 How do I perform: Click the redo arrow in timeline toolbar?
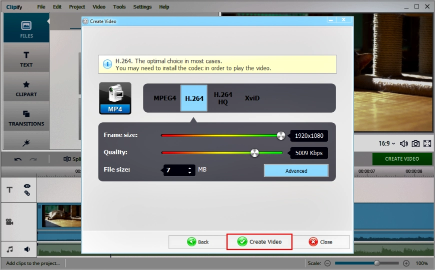33,159
